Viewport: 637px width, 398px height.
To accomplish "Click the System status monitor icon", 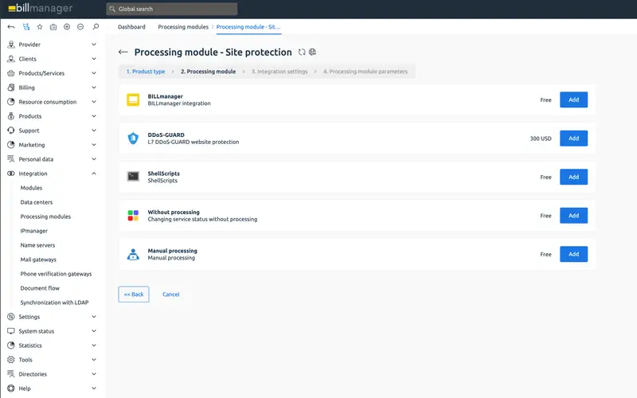I will [11, 331].
